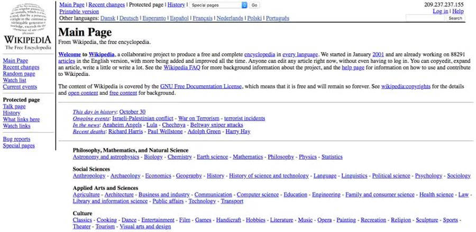Viewport: 476px width, 232px height.
Task: Open Help link at top right
Action: [458, 11]
